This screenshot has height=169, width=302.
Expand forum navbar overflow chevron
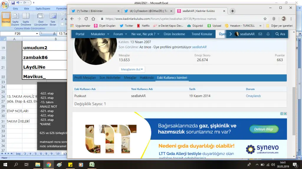pos(231,34)
